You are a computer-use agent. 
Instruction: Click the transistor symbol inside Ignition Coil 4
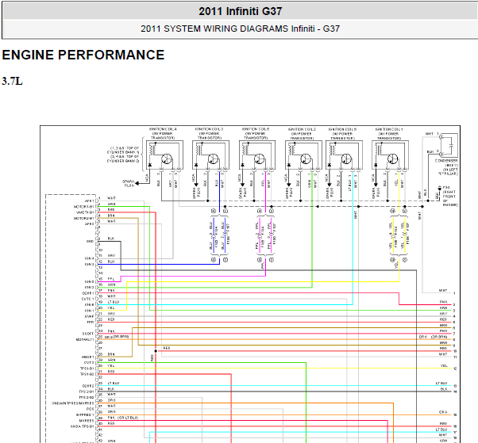point(167,158)
